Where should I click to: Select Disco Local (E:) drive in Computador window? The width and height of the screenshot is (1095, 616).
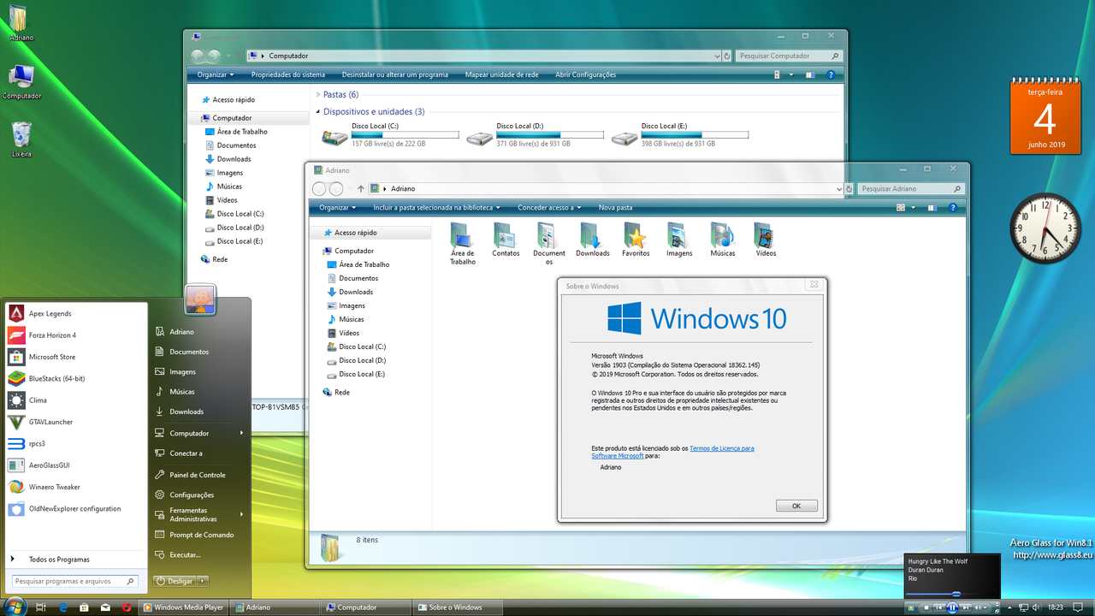(680, 135)
